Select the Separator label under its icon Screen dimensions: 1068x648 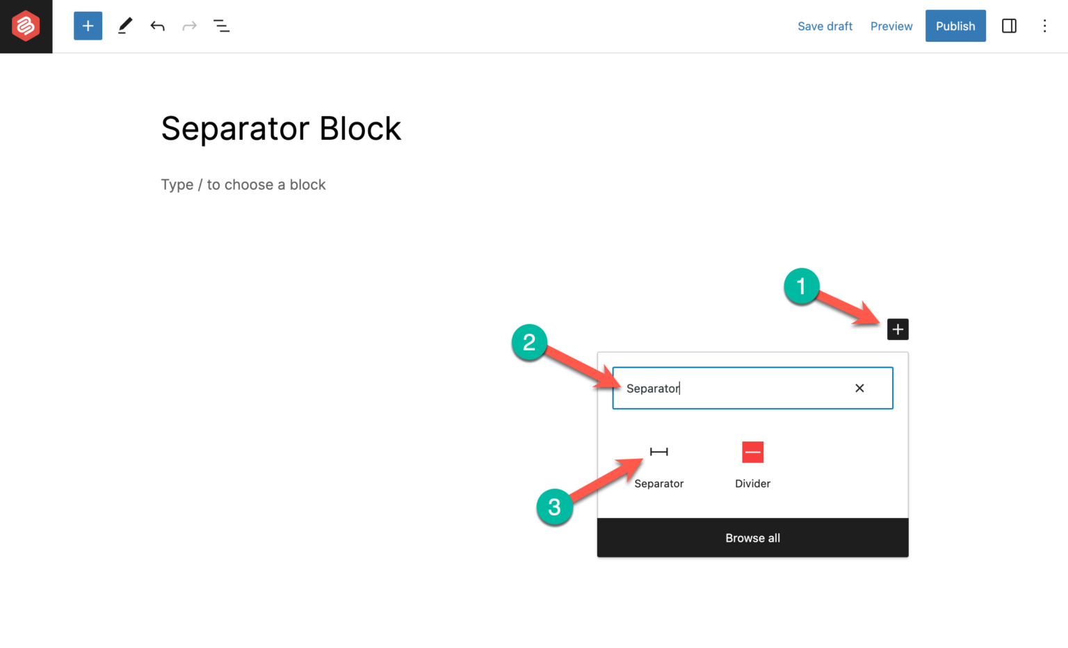(x=658, y=483)
